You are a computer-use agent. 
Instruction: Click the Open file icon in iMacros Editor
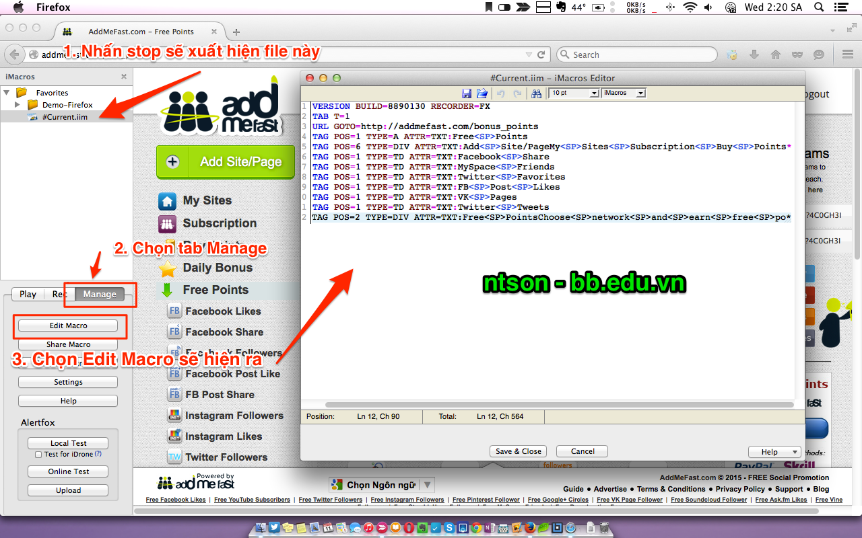click(x=482, y=93)
